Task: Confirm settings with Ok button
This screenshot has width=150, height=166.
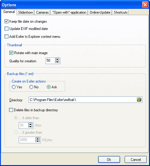Action: [109, 159]
